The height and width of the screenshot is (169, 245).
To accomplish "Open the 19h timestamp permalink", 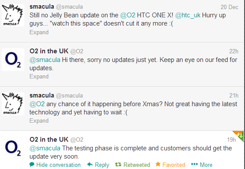I will 231,140.
